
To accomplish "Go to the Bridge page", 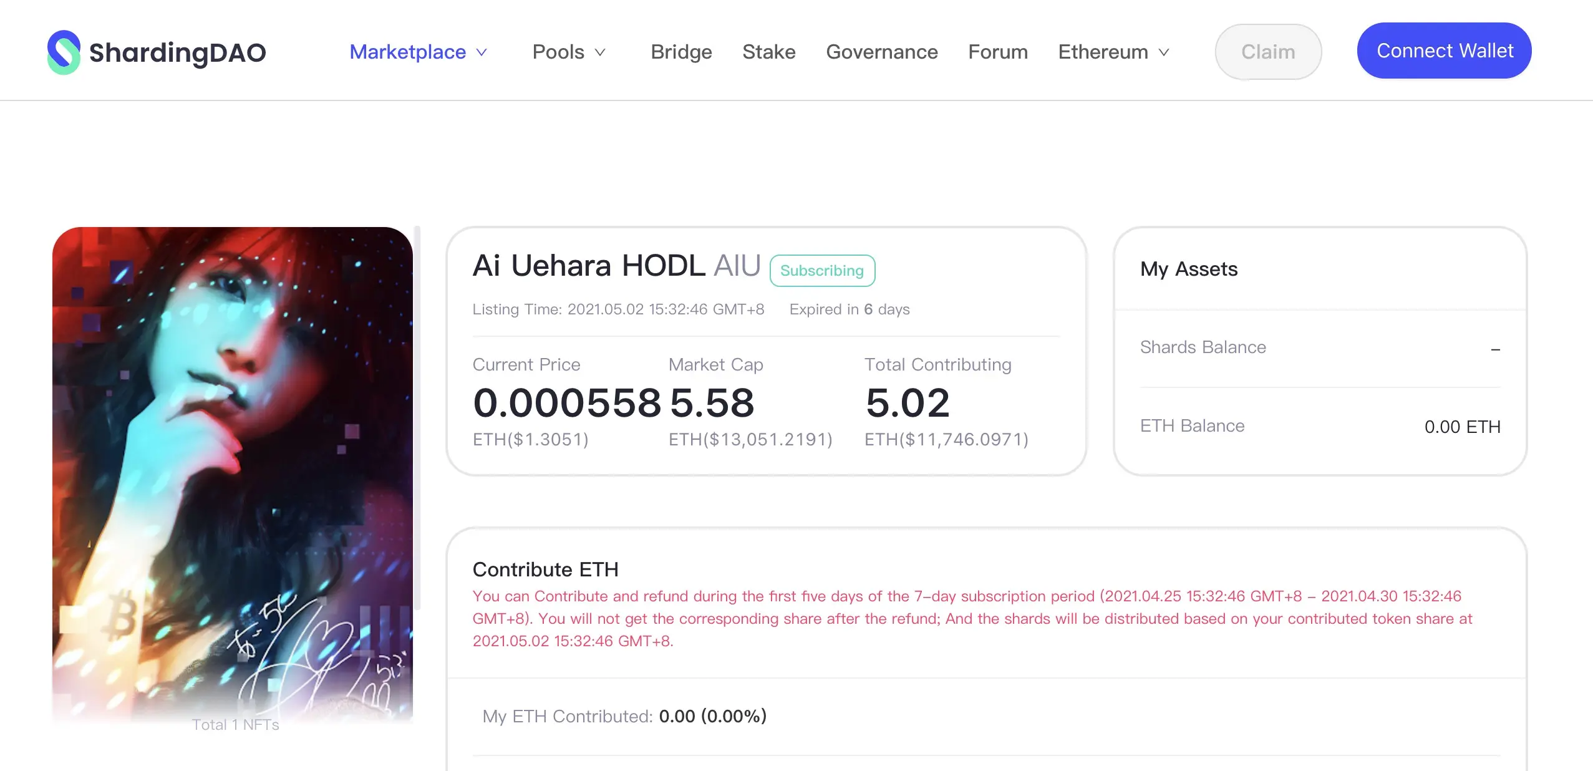I will tap(681, 52).
